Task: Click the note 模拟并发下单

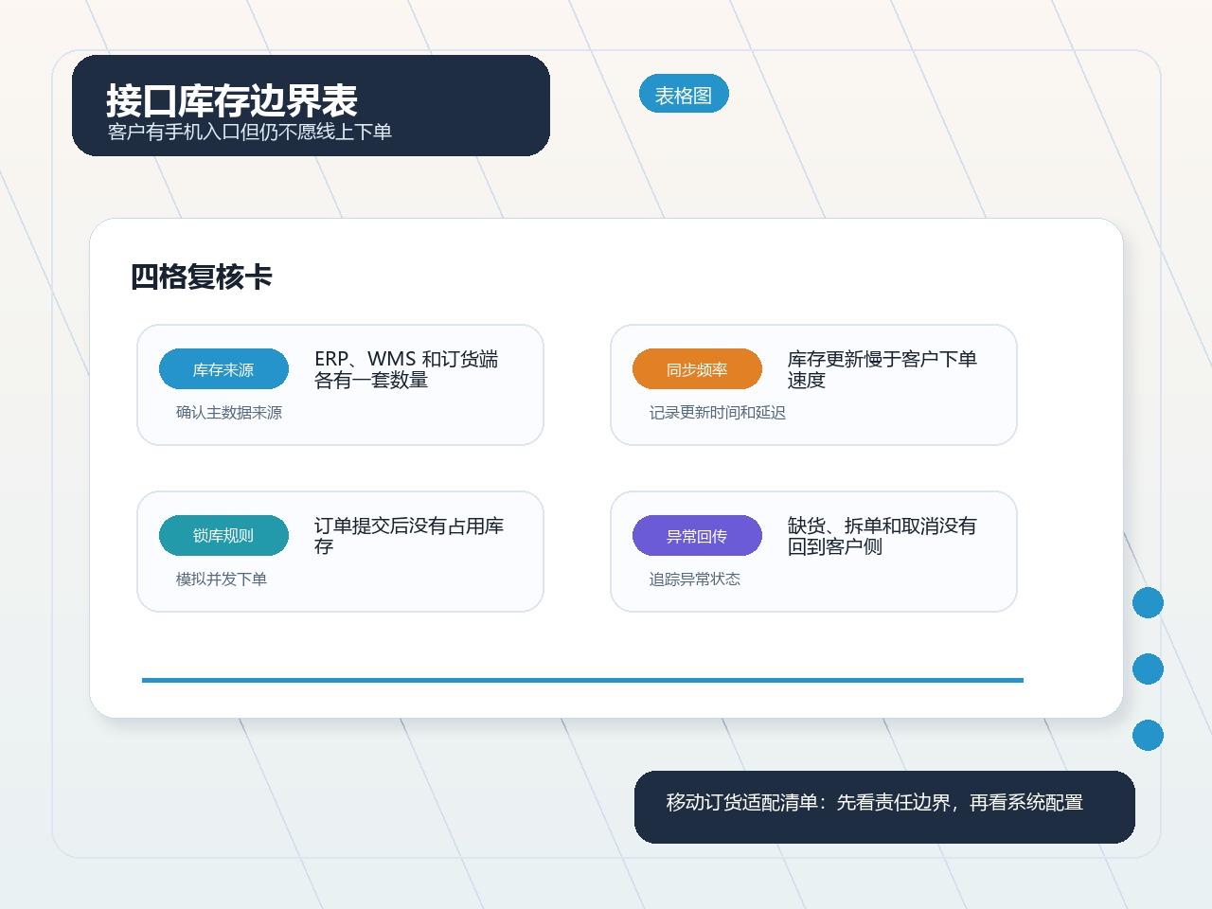Action: pyautogui.click(x=222, y=579)
